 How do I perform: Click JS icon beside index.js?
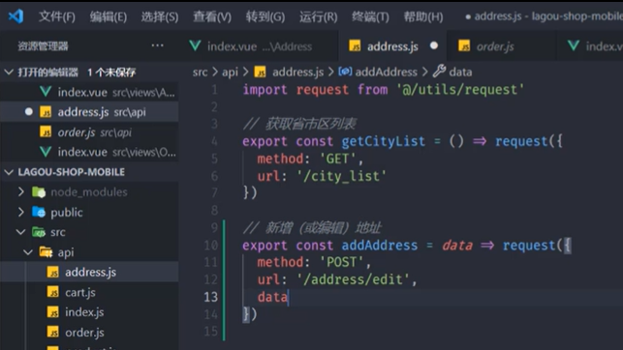point(53,312)
